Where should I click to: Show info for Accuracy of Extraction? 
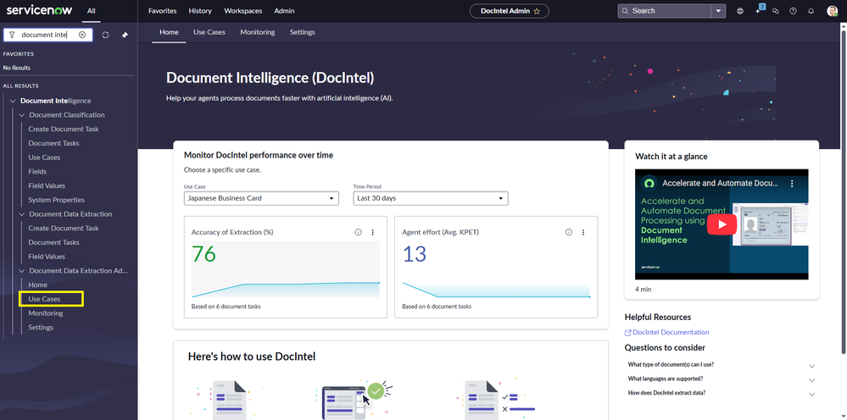click(x=358, y=232)
